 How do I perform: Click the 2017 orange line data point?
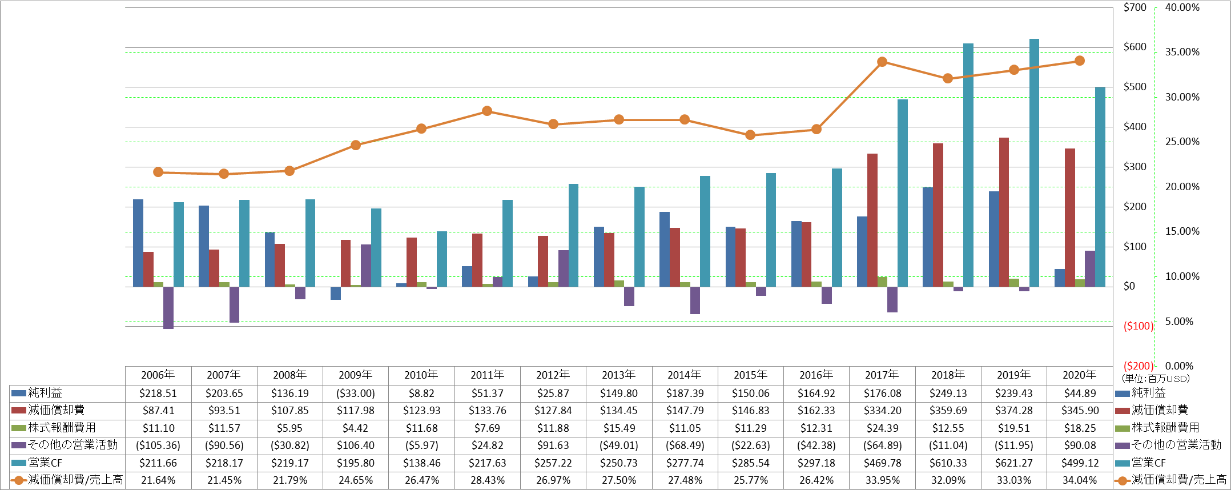[882, 62]
